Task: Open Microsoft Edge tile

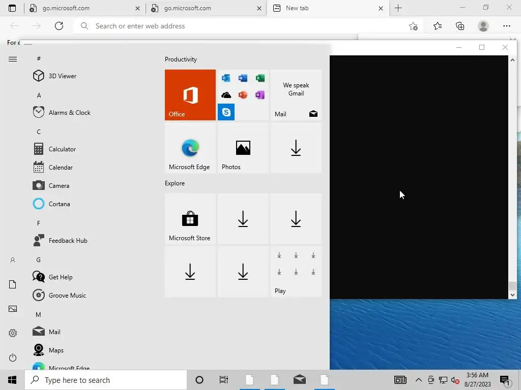Action: coord(190,148)
